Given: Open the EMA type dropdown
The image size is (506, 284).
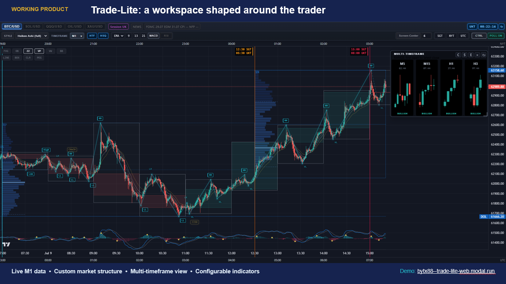Looking at the screenshot, I should pyautogui.click(x=118, y=36).
